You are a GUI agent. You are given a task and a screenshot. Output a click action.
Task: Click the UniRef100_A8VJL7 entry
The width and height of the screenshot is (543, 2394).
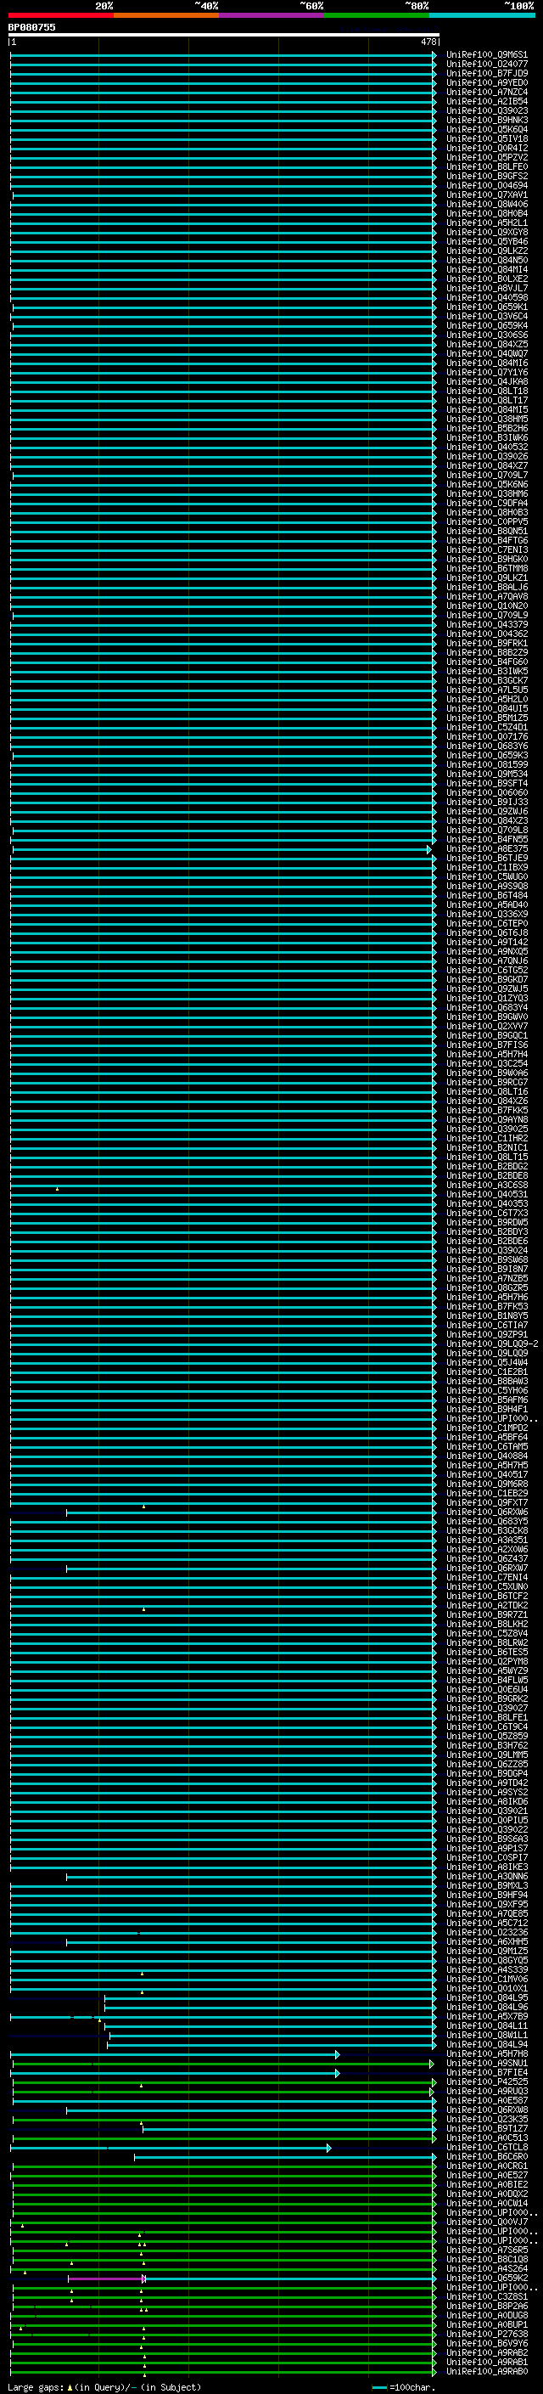[x=487, y=288]
